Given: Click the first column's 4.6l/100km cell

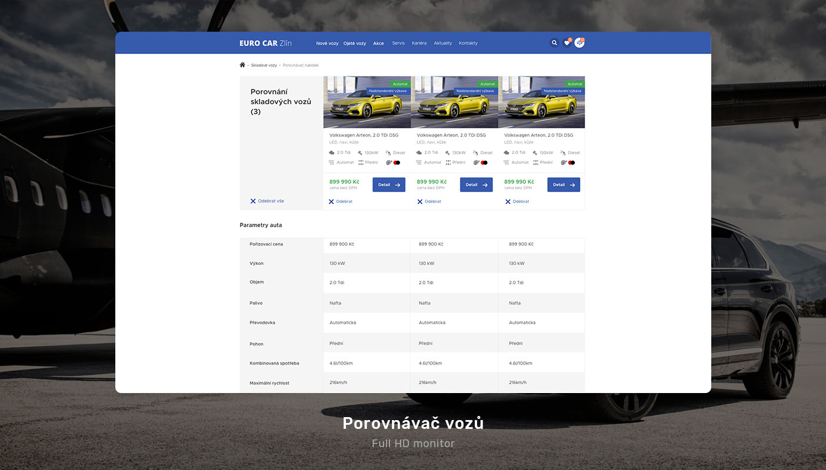Looking at the screenshot, I should coord(341,363).
